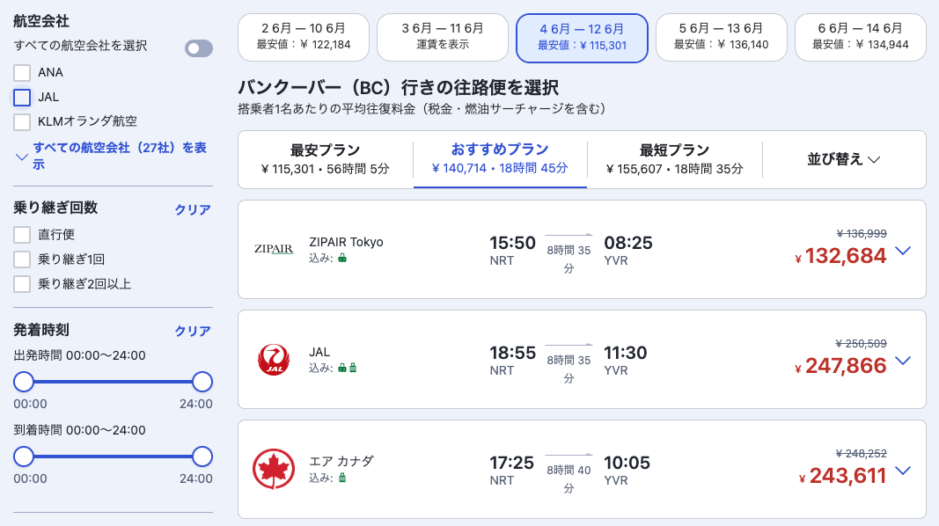Screen dimensions: 939x526
Task: Check the 直行便 direct flight checkbox
Action: [x=22, y=235]
